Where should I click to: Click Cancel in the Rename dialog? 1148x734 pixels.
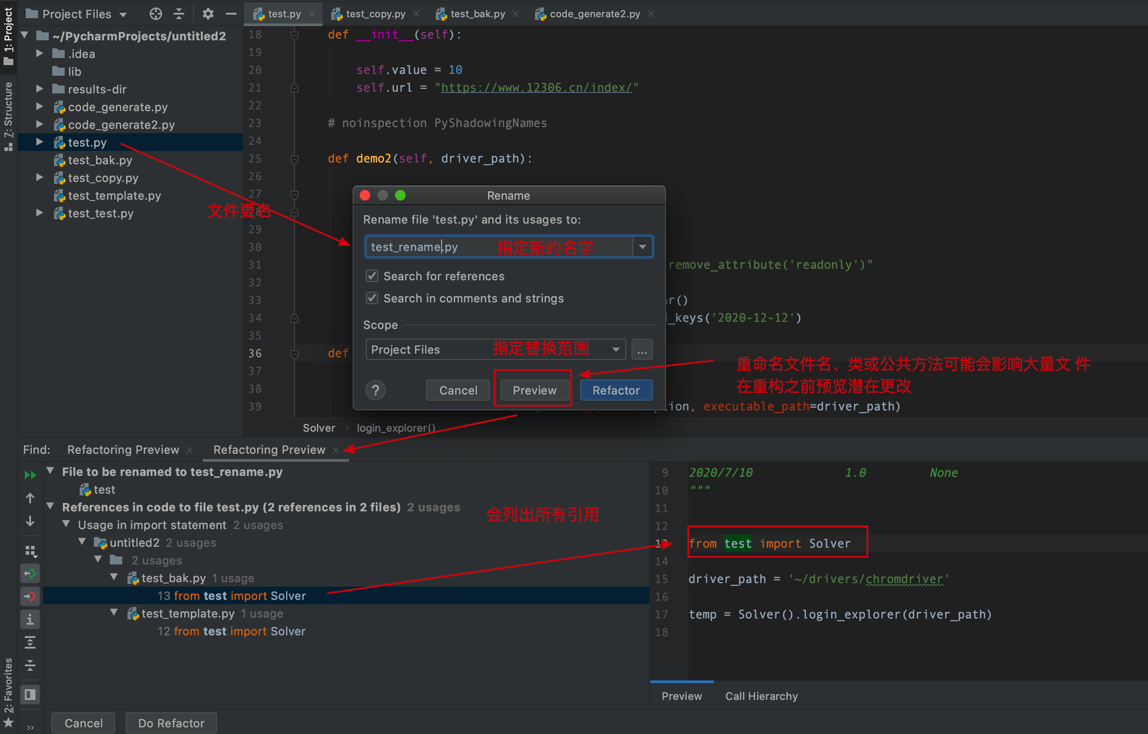(458, 390)
